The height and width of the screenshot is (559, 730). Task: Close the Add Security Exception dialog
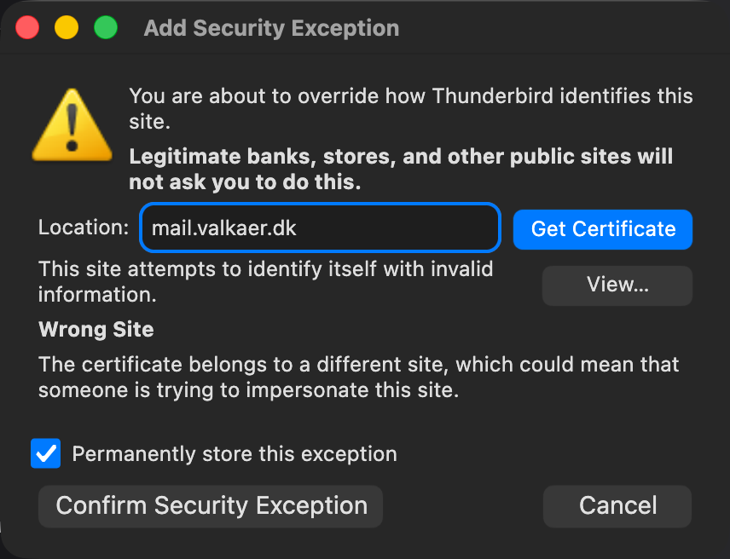28,28
